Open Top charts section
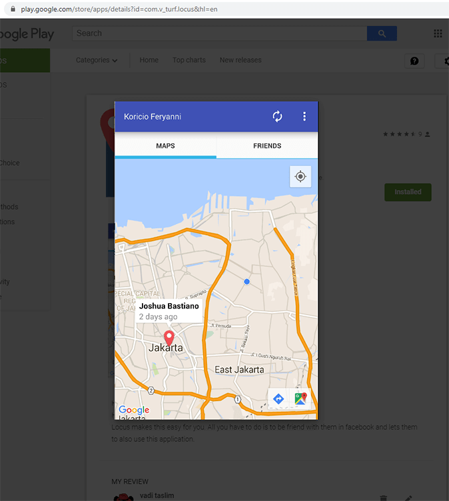Viewport: 449px width, 501px height. [x=189, y=60]
